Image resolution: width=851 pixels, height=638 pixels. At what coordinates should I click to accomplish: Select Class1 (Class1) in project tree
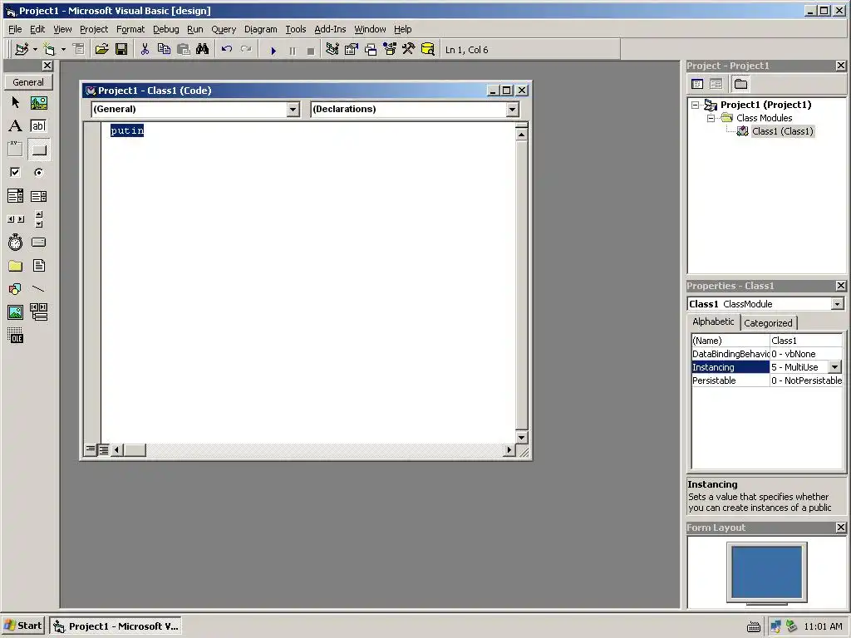(x=783, y=131)
